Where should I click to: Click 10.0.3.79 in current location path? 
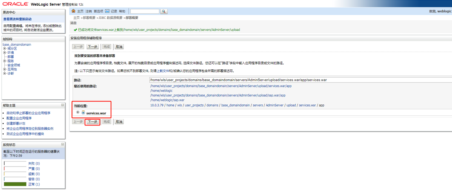click(x=157, y=105)
